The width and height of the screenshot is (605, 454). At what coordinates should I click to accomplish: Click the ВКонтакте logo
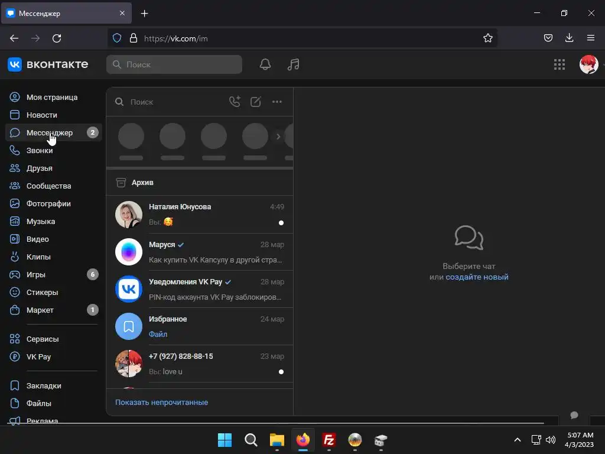pyautogui.click(x=48, y=64)
